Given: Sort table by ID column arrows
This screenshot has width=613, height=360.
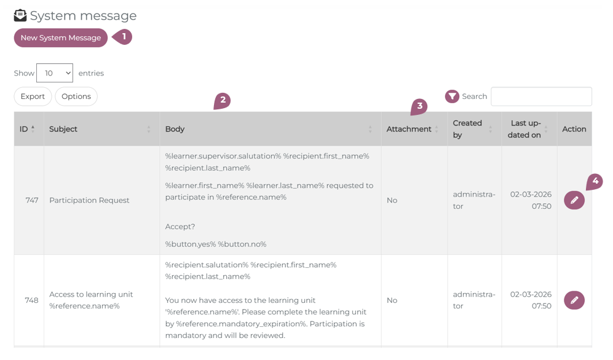Looking at the screenshot, I should click(x=33, y=129).
